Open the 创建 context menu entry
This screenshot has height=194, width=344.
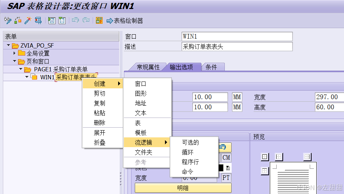[x=103, y=84]
